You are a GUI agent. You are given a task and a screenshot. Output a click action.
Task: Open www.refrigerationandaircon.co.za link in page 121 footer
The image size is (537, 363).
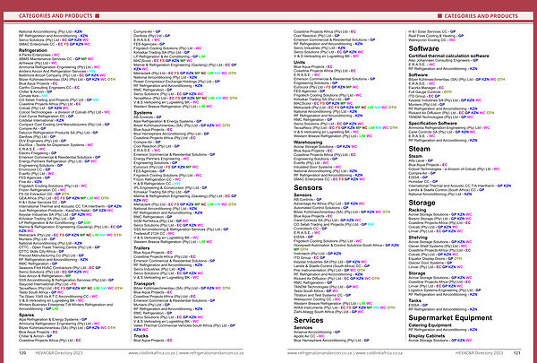pyautogui.click(x=320, y=353)
